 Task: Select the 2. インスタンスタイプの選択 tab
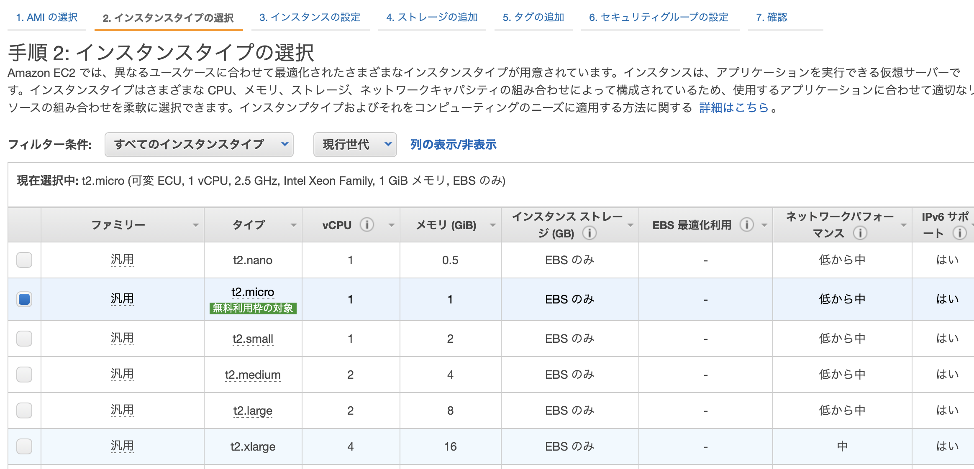pos(168,18)
